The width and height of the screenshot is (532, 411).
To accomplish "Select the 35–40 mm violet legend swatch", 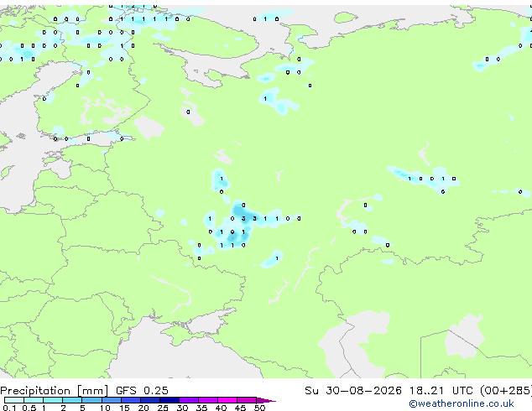I will point(207,400).
